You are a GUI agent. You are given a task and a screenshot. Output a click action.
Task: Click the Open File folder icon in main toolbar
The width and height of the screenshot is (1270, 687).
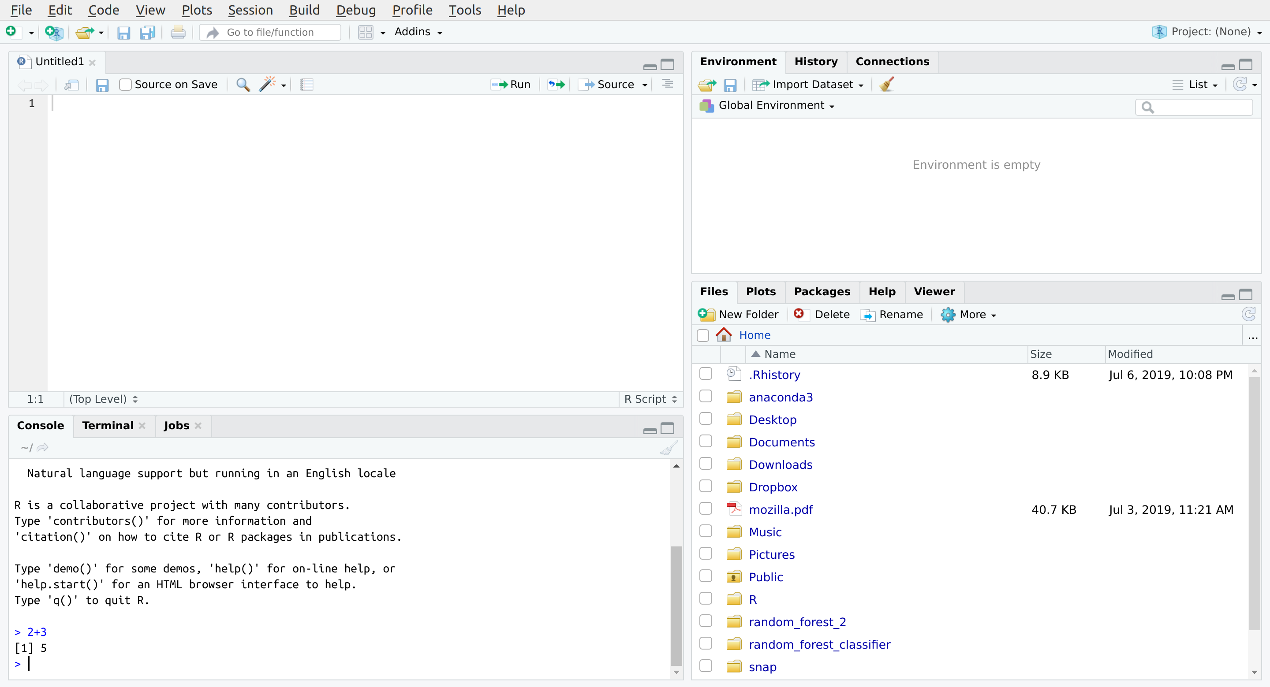point(85,33)
